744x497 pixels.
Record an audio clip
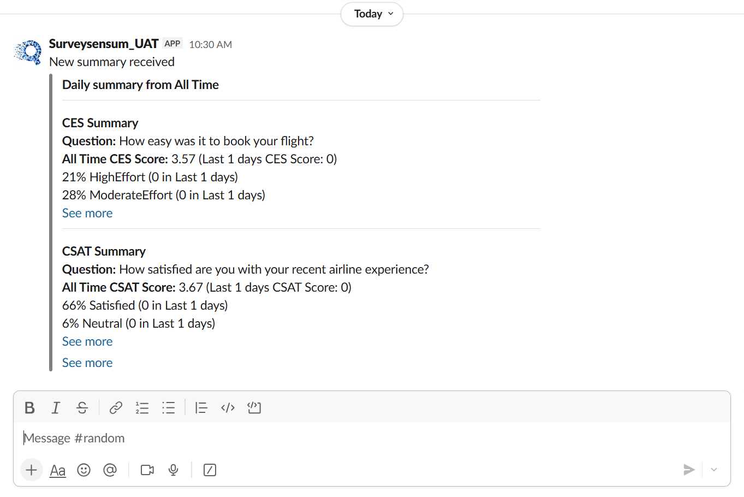click(x=174, y=470)
